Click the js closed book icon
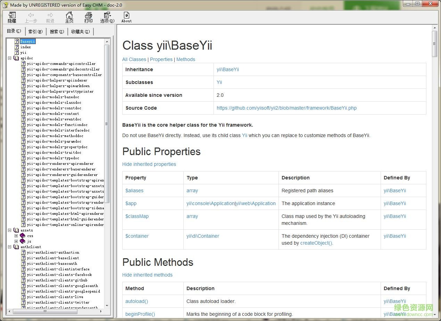The width and height of the screenshot is (441, 321). 23,241
